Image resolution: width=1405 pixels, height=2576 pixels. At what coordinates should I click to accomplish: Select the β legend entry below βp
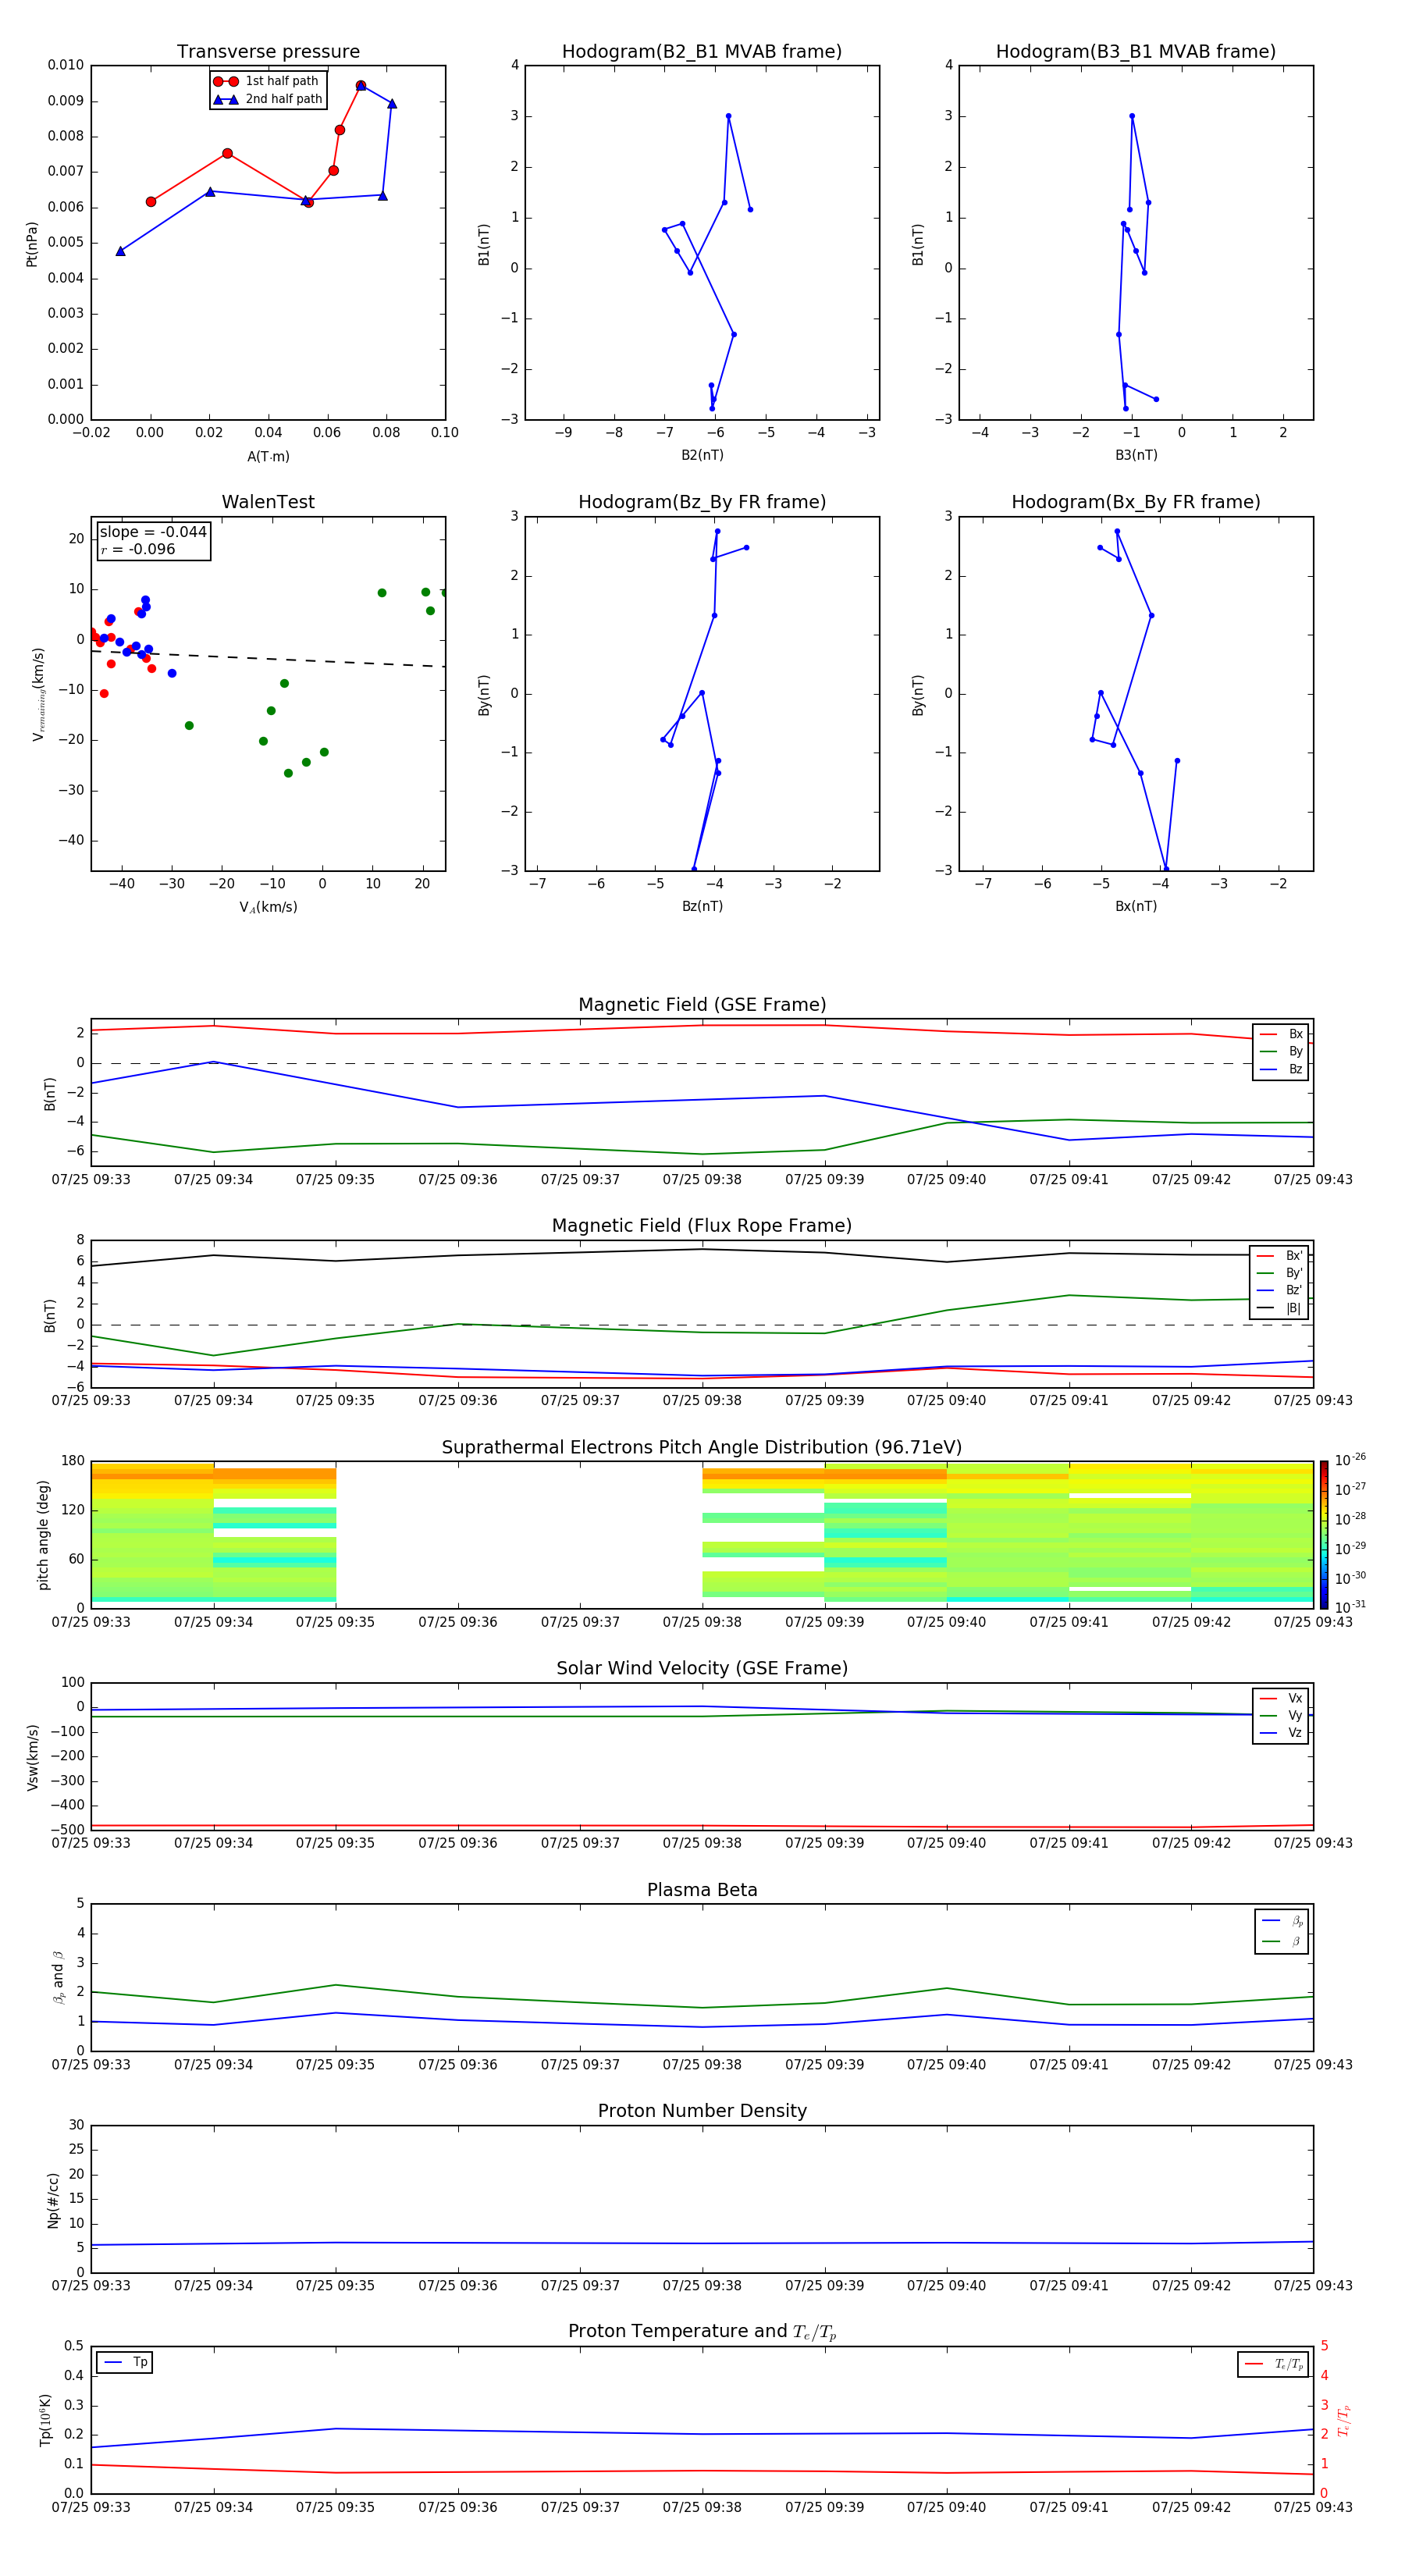[x=1282, y=1942]
